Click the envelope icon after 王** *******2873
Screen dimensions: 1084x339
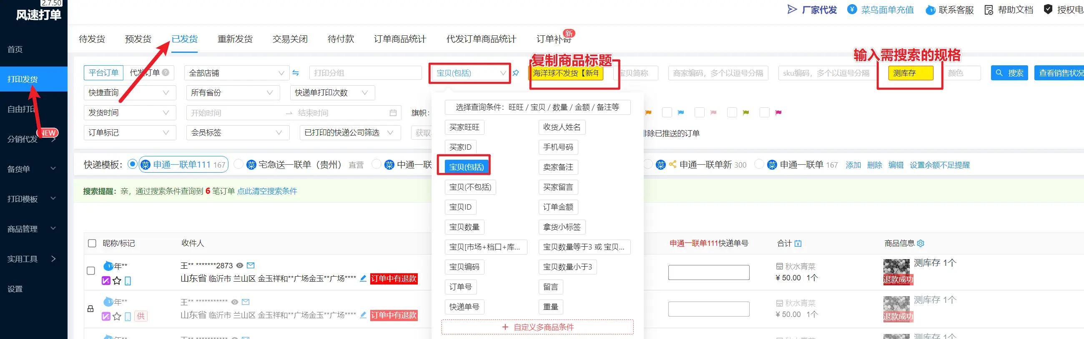[251, 265]
